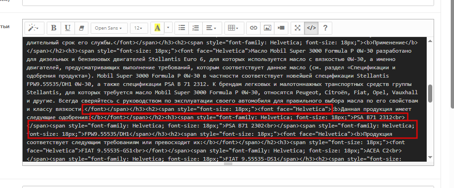The image size is (454, 188).
Task: Toggle bold formatting
Action: pos(54,28)
